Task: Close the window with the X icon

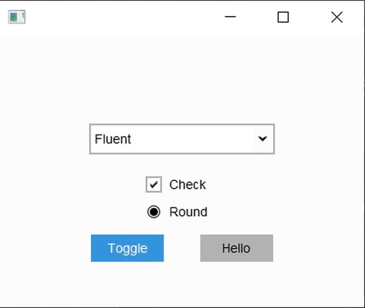Action: click(x=337, y=17)
